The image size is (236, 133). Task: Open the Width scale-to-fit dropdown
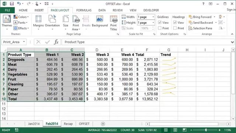click(x=153, y=17)
